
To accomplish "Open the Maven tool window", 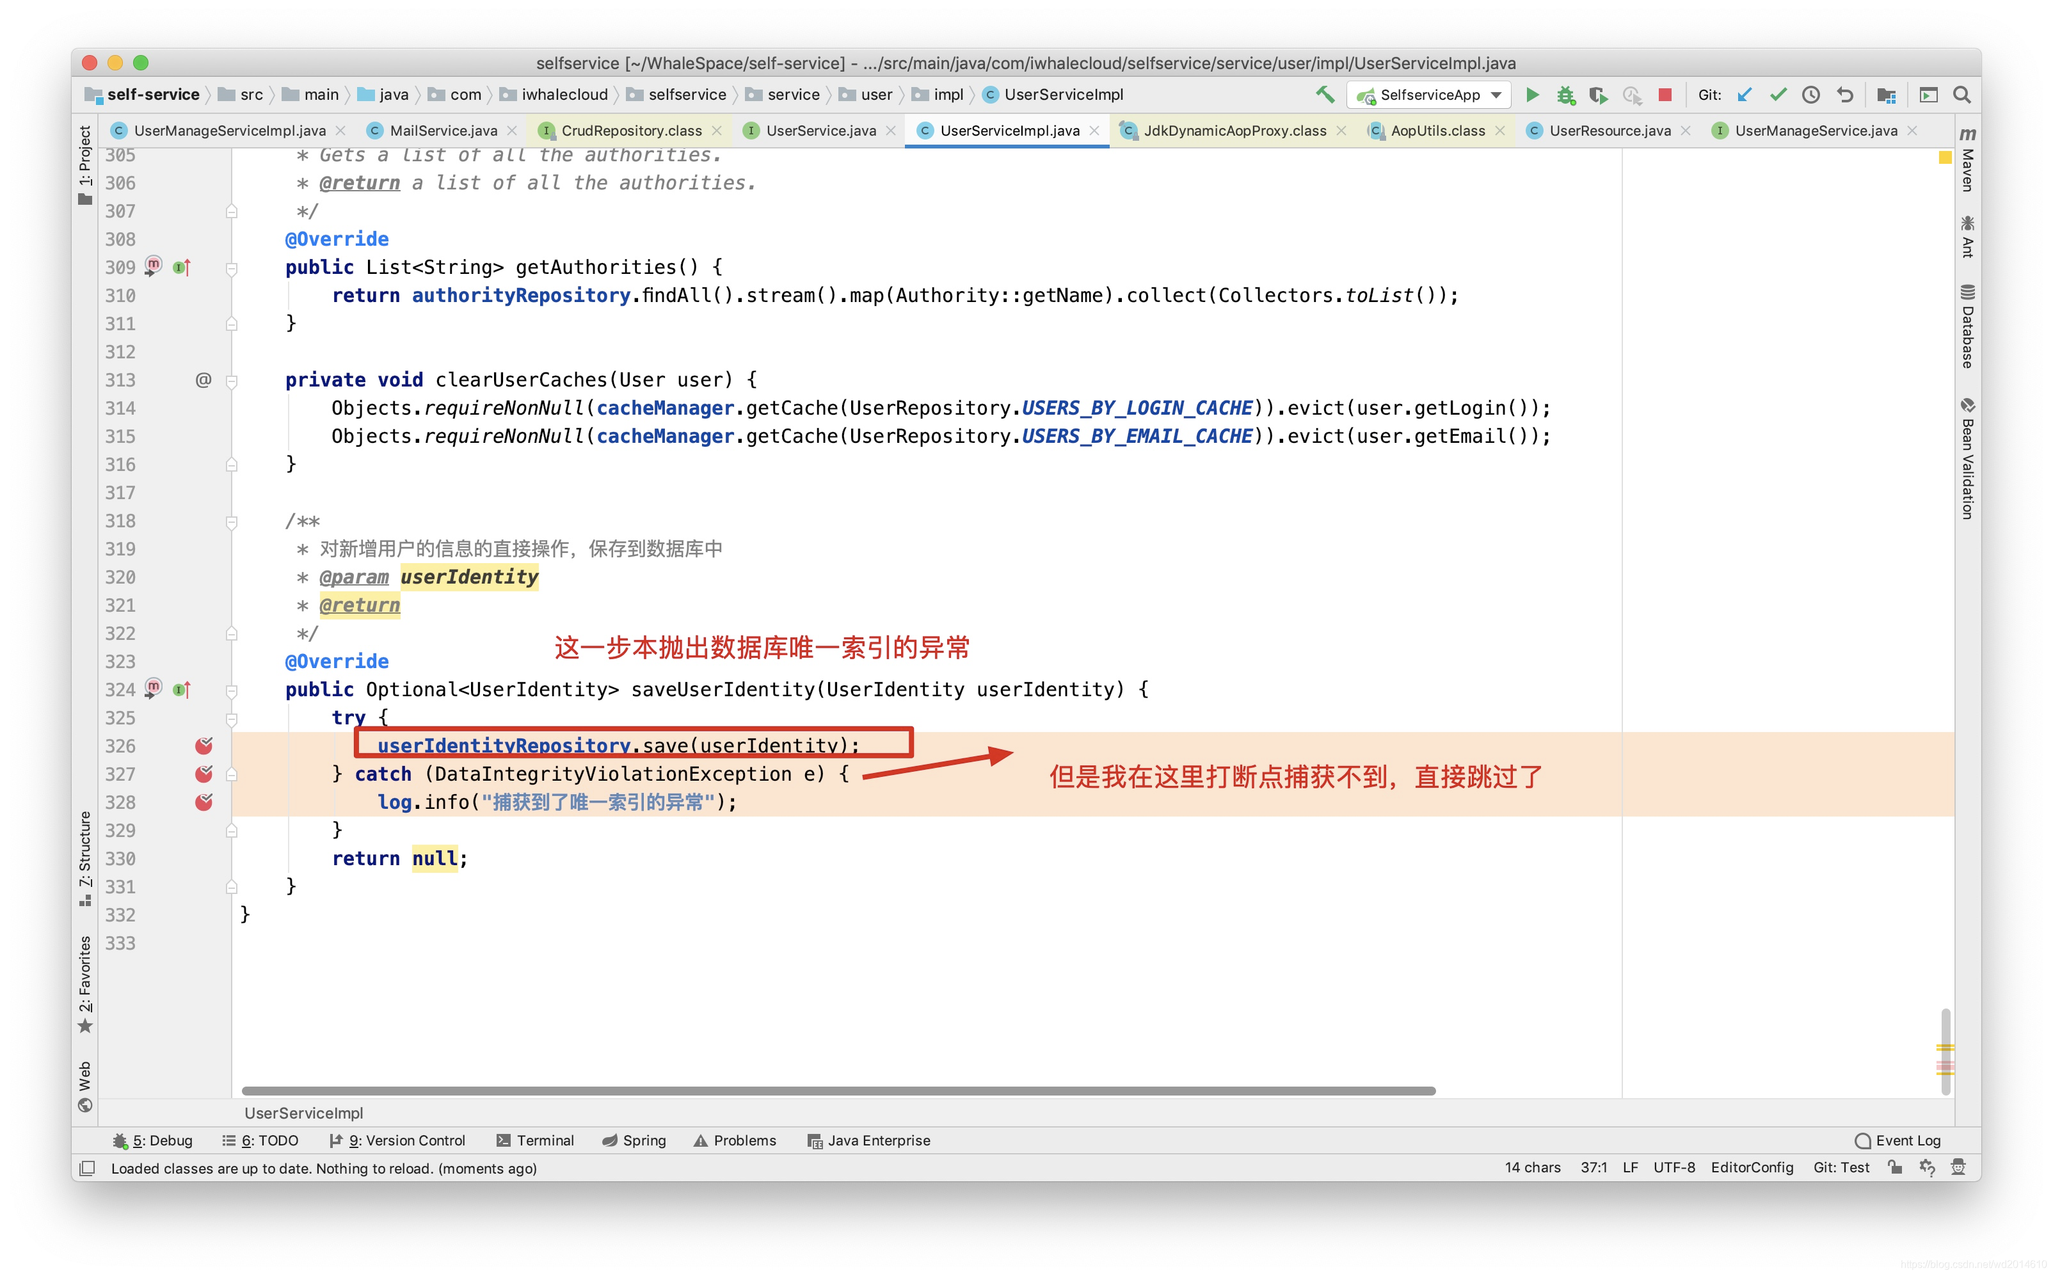I will click(x=1967, y=159).
